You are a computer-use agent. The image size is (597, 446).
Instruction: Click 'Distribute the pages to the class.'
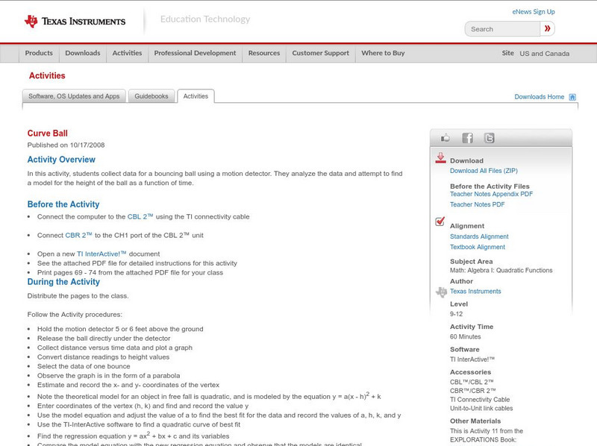[x=78, y=296]
